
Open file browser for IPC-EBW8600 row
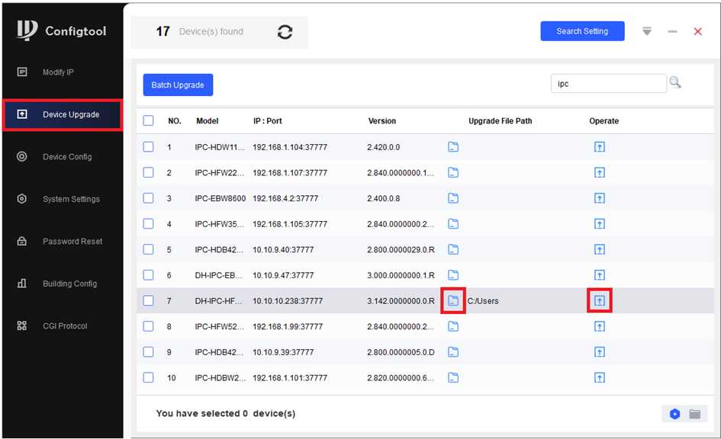coord(453,198)
